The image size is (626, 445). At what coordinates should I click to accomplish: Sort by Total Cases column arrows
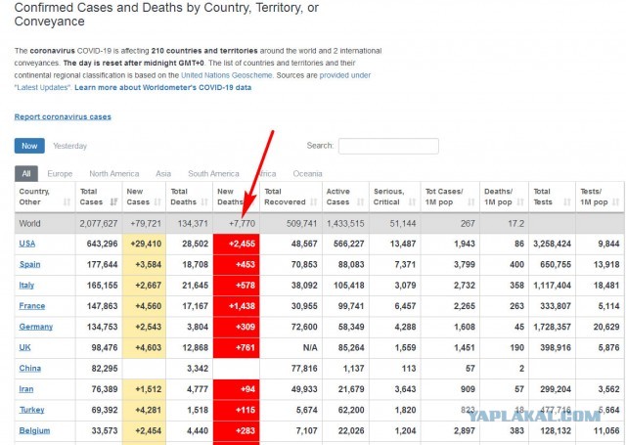click(x=113, y=201)
